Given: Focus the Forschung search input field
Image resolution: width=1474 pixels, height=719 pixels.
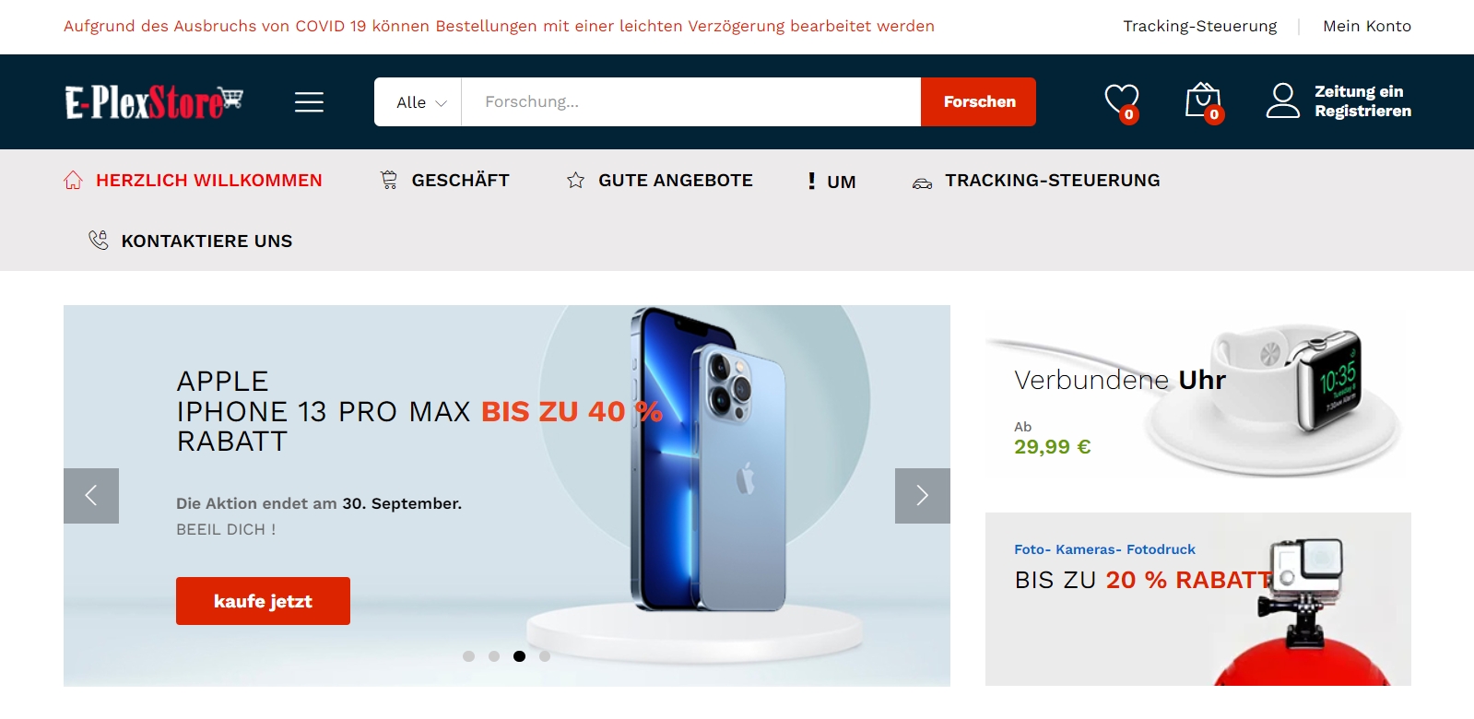Looking at the screenshot, I should point(691,102).
